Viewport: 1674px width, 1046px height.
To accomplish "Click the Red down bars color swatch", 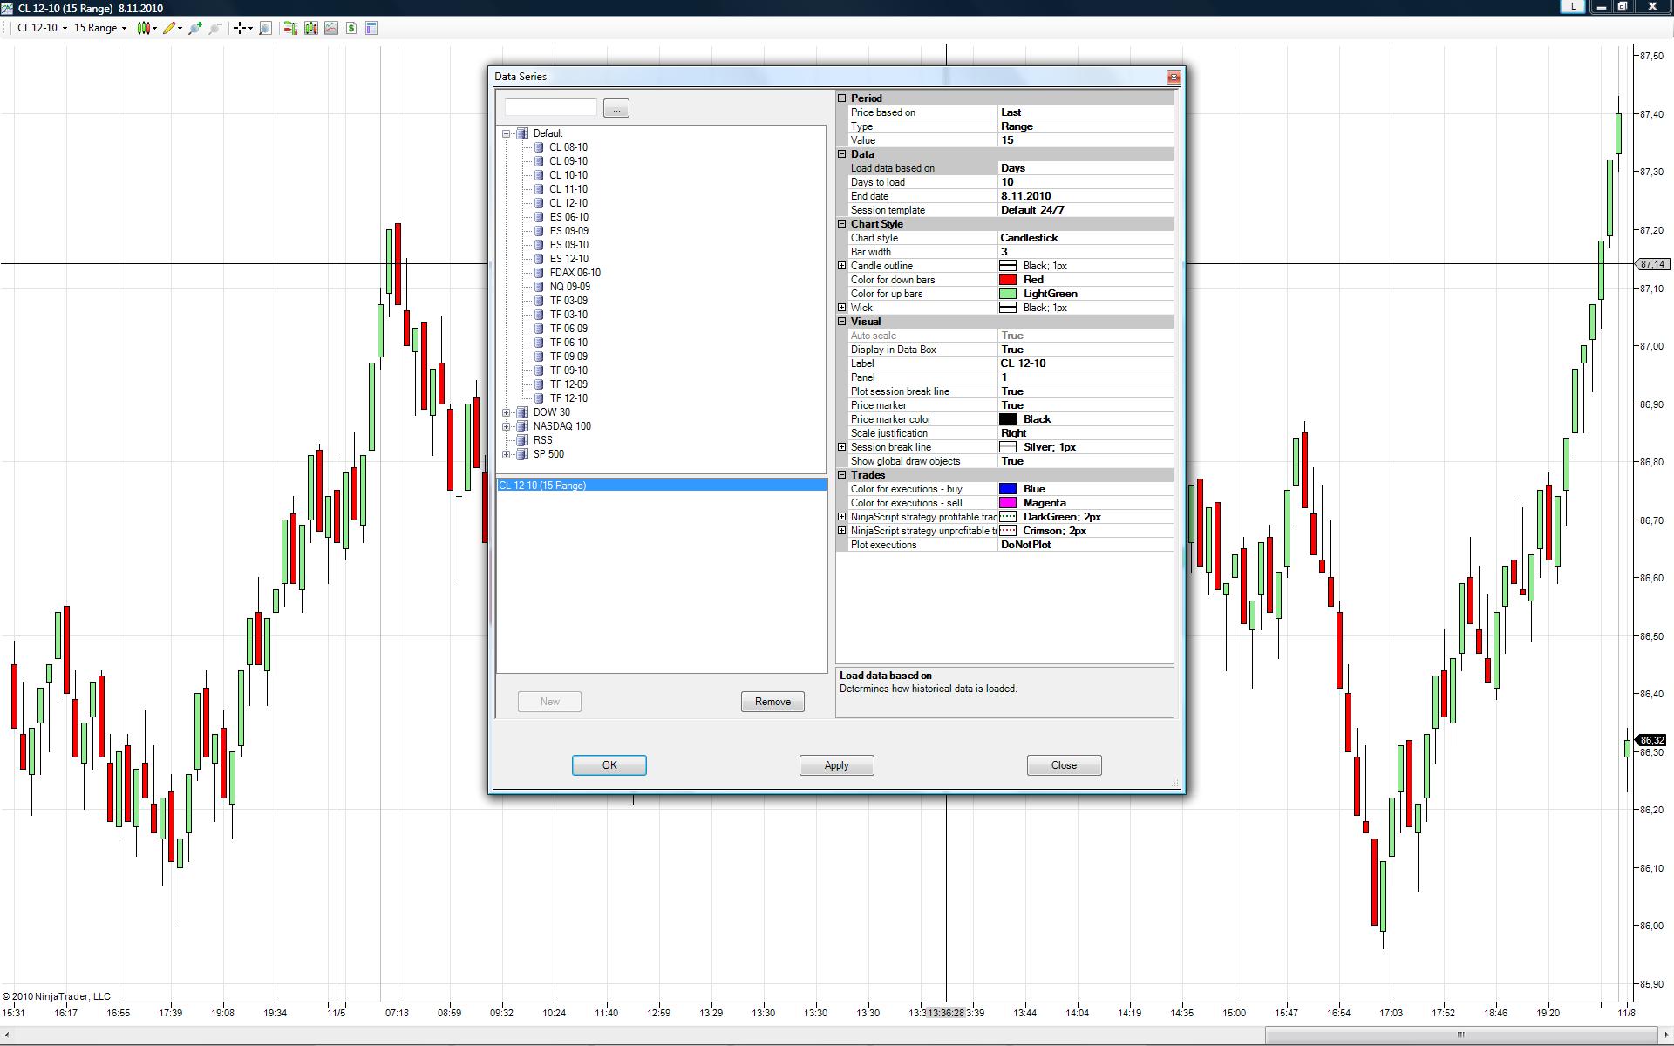I will coord(1008,280).
